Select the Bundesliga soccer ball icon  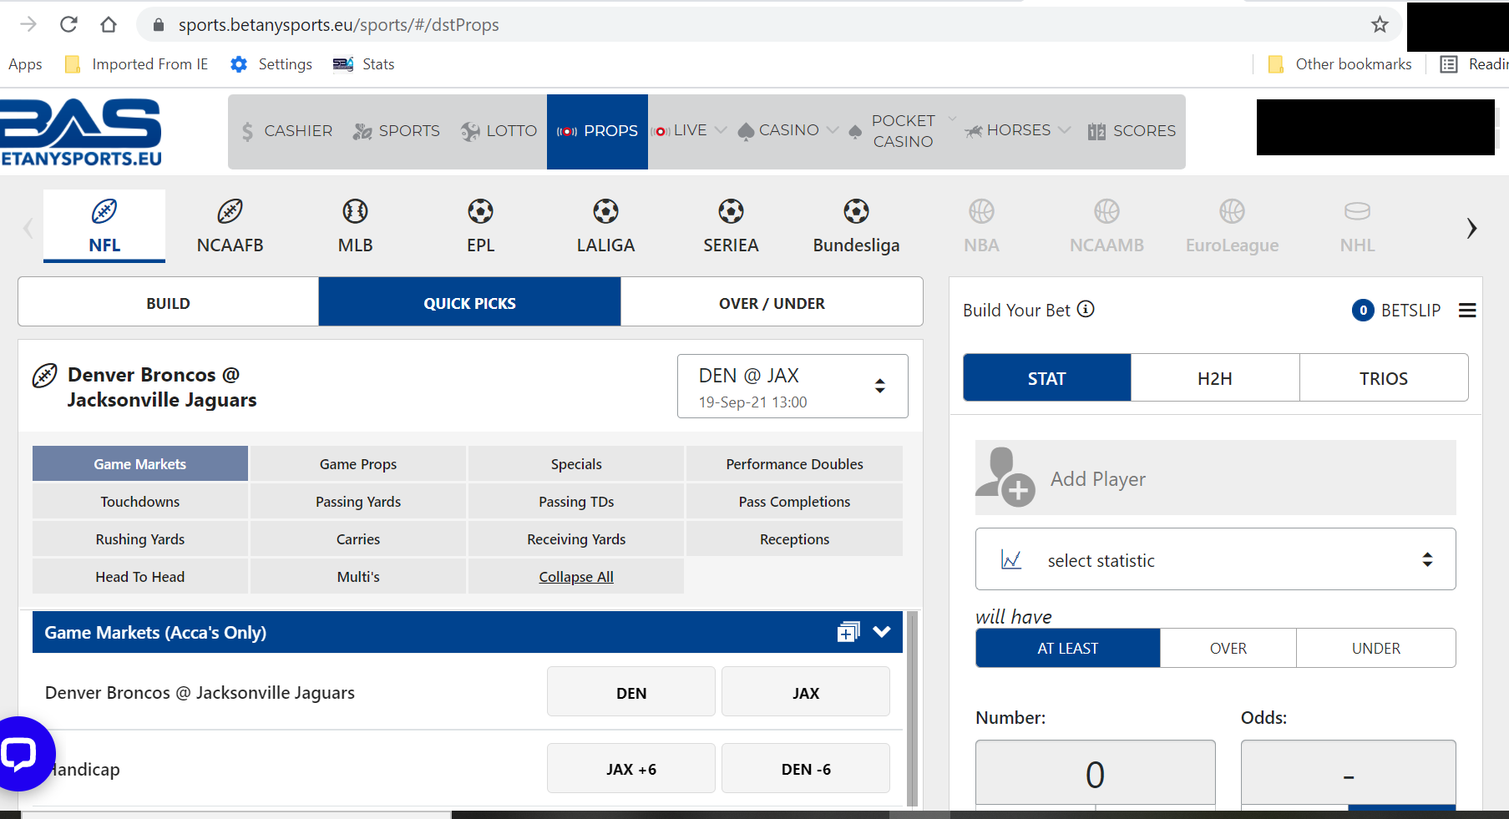coord(856,211)
